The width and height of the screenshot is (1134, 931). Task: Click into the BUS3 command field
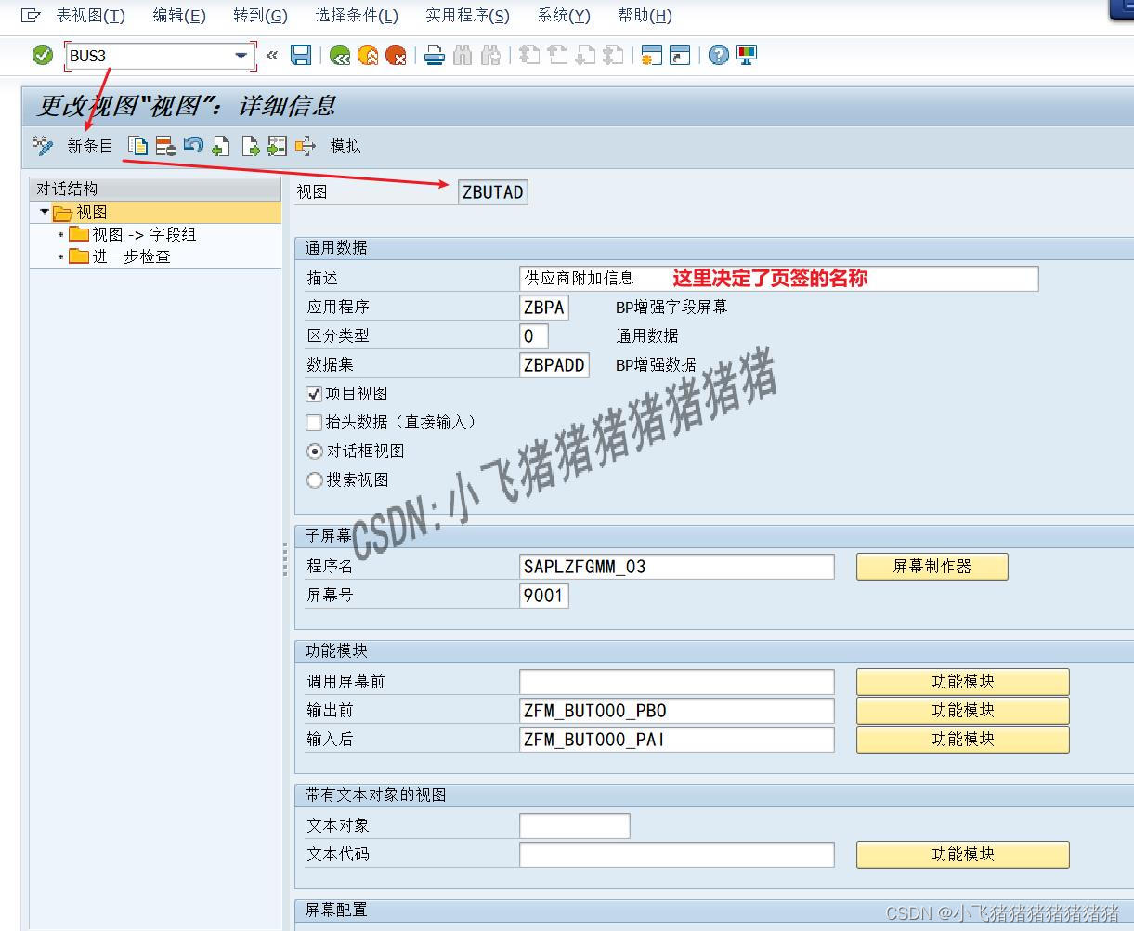149,56
